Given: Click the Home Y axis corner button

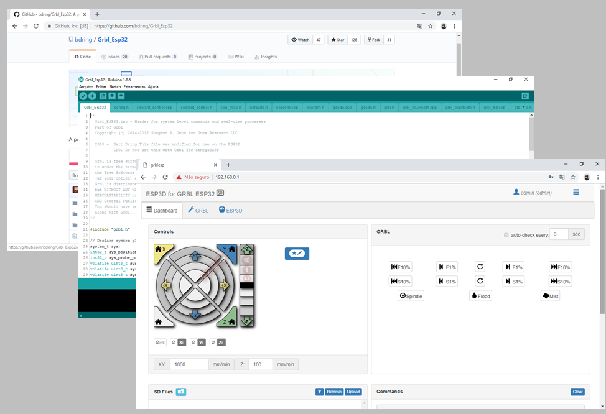Looking at the screenshot, I should (x=229, y=251).
